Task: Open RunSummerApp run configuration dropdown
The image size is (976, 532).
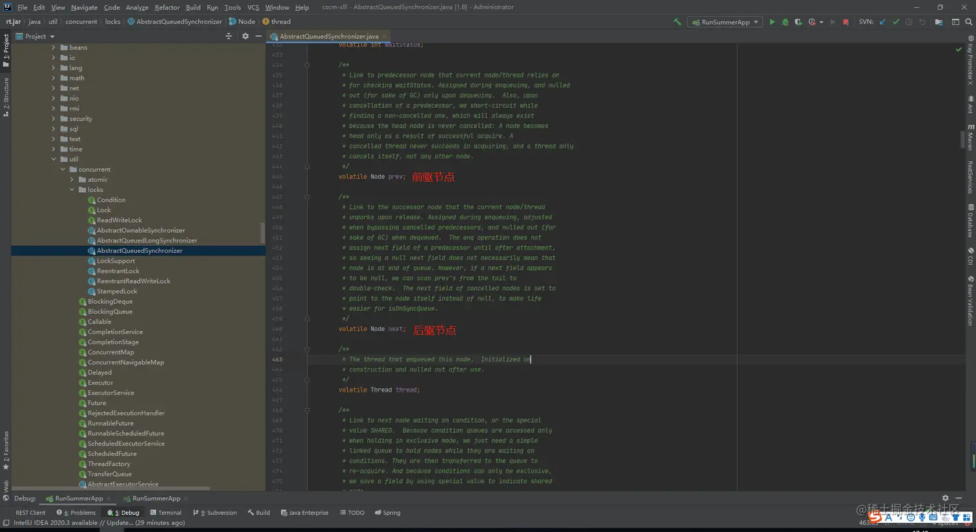Action: coord(725,22)
